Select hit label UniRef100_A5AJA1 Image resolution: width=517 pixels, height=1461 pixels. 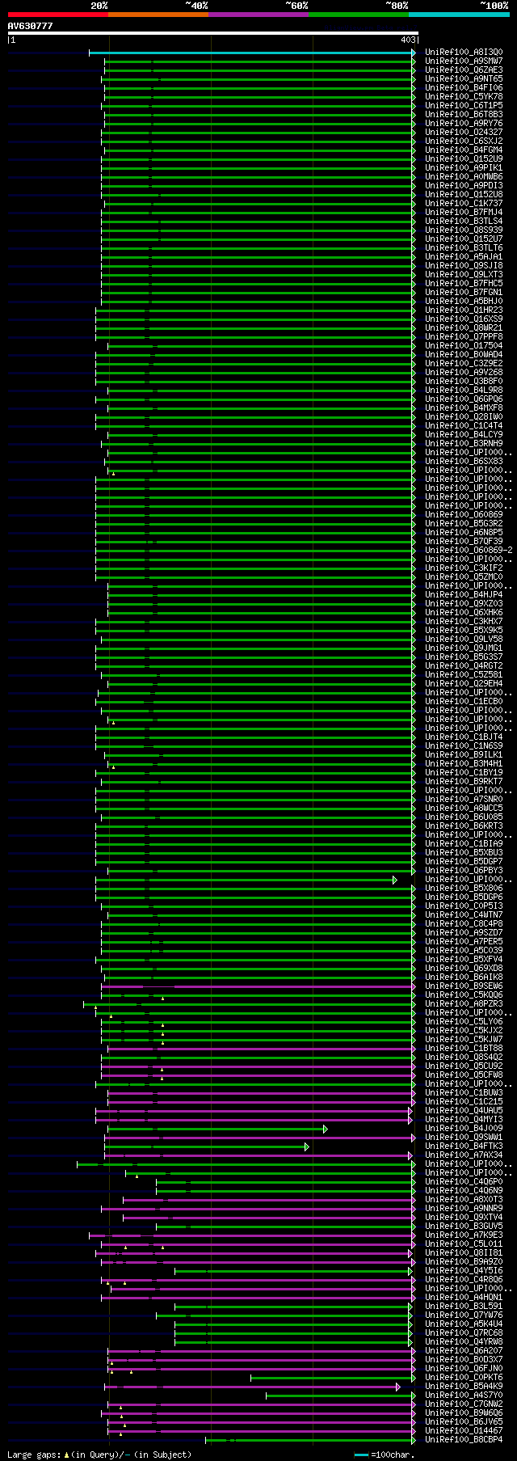tap(464, 257)
